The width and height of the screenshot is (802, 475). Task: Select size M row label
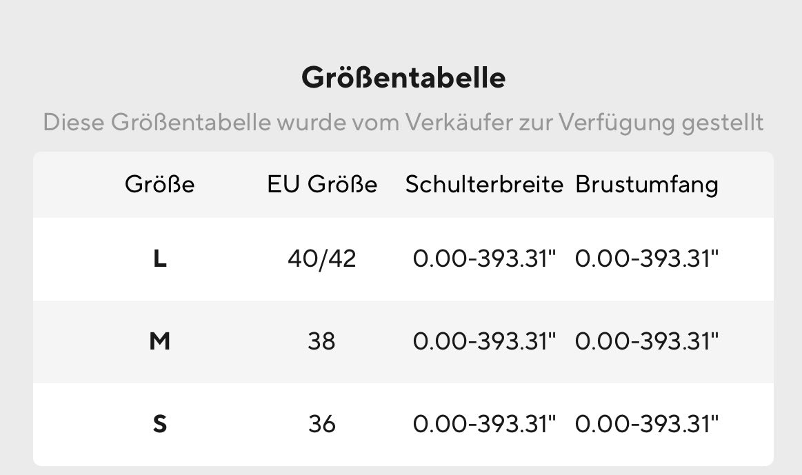coord(159,341)
